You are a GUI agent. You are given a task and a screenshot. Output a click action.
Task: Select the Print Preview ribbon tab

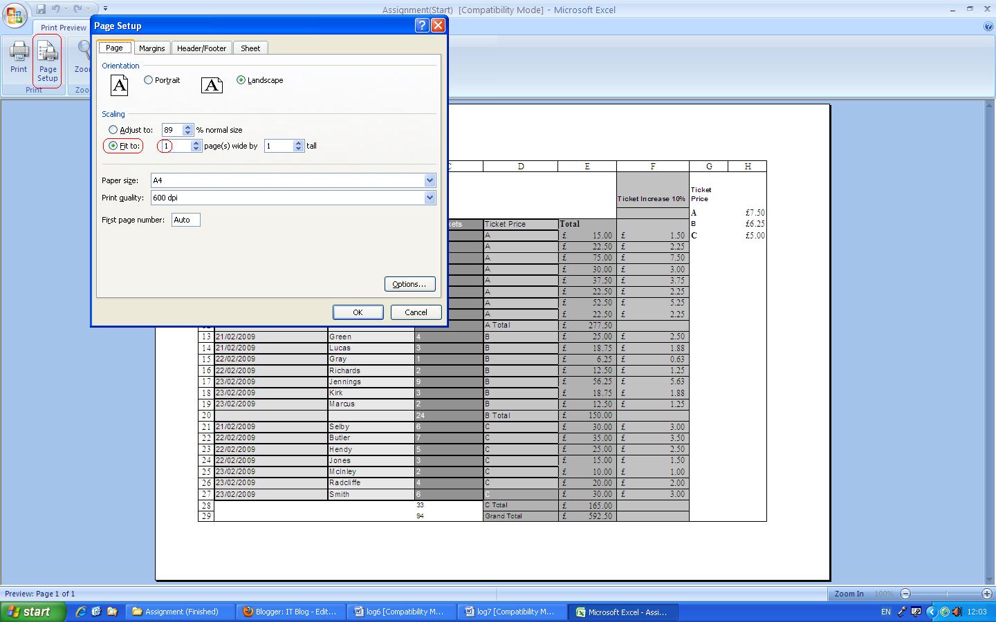pos(63,28)
